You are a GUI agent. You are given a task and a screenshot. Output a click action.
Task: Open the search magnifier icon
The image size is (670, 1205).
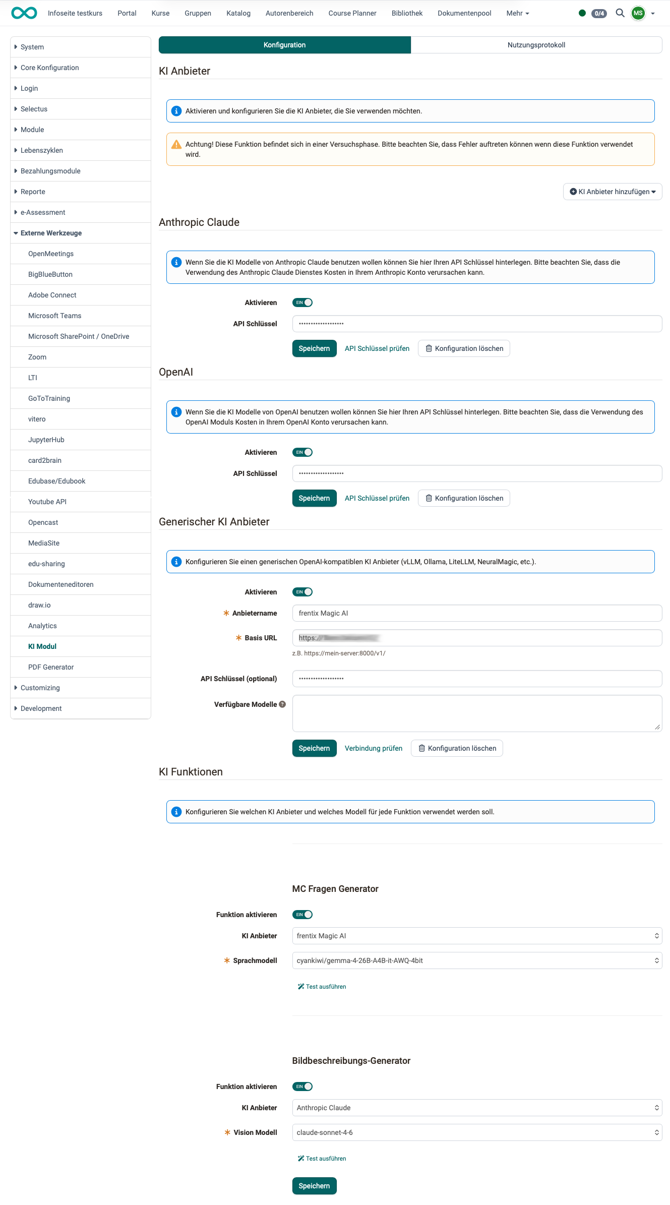(620, 13)
